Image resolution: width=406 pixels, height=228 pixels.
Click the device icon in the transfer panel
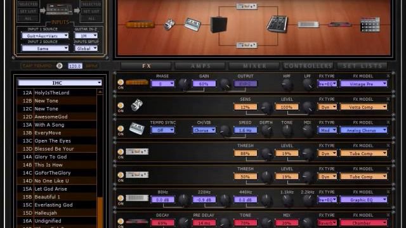[x=59, y=9]
